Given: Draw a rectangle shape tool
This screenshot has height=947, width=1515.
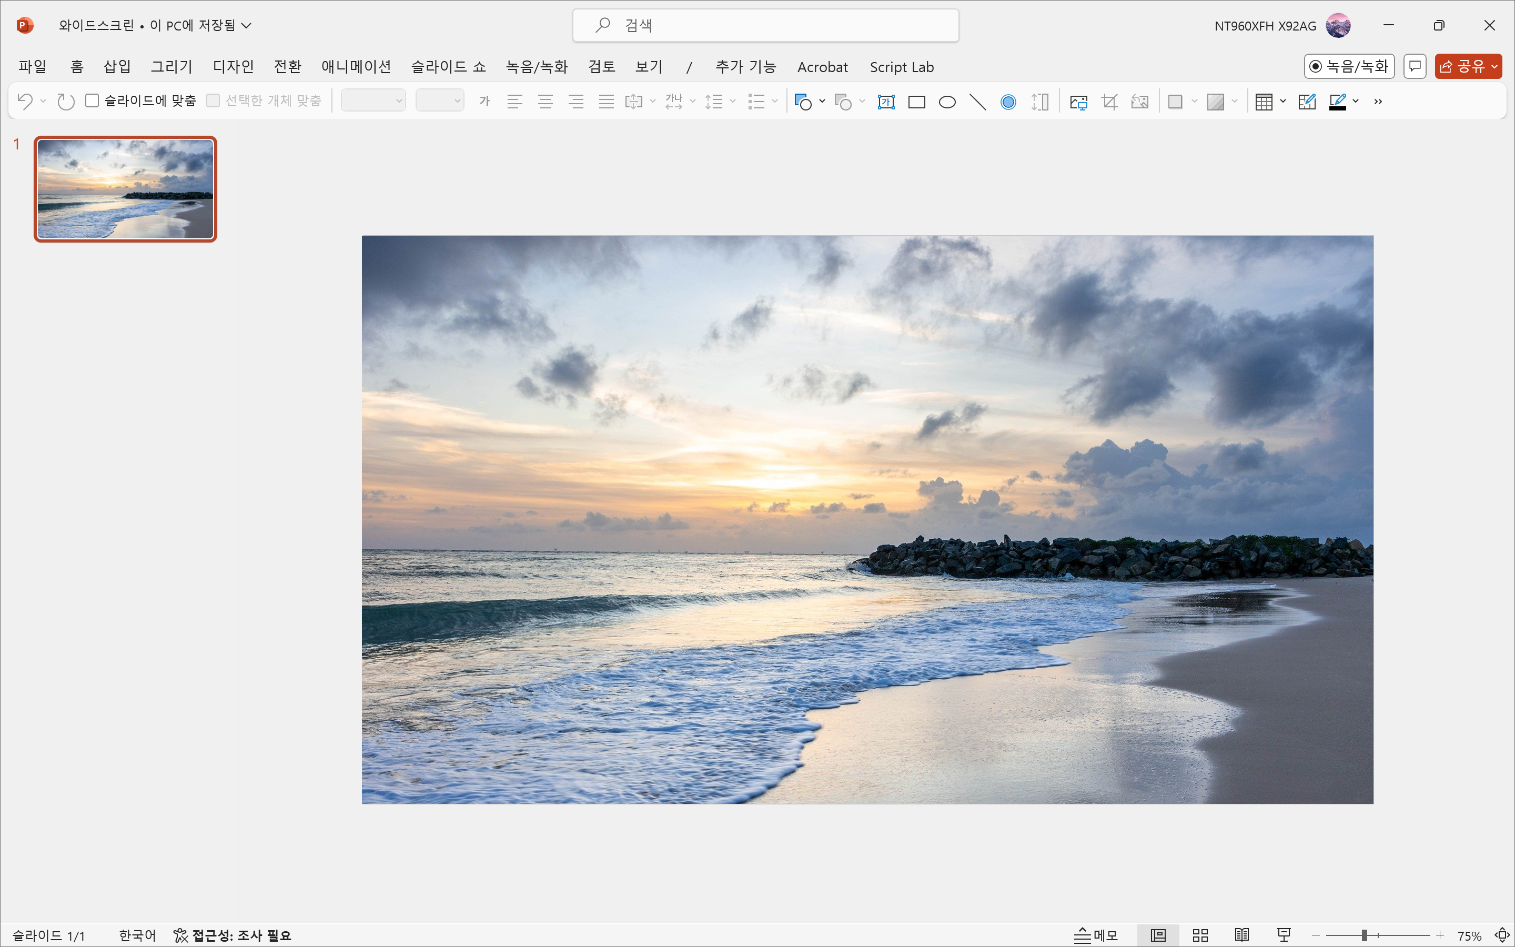Looking at the screenshot, I should point(916,102).
